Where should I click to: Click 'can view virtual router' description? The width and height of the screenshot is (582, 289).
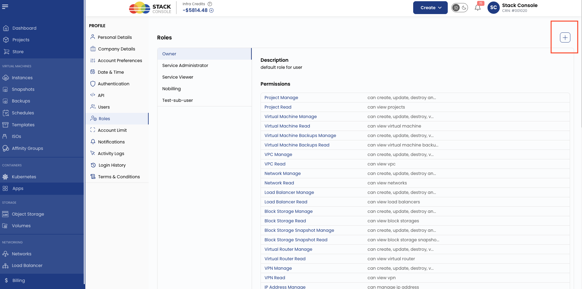coord(391,259)
